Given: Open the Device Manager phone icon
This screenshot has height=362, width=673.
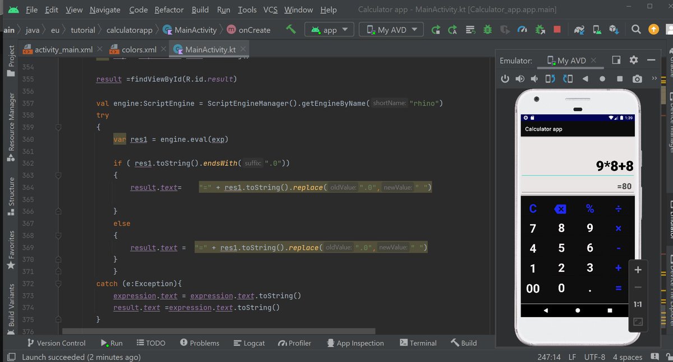Looking at the screenshot, I should coord(596,30).
